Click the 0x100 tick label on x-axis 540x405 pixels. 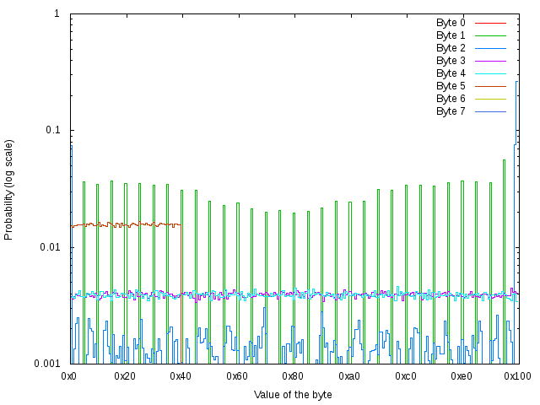tap(517, 375)
